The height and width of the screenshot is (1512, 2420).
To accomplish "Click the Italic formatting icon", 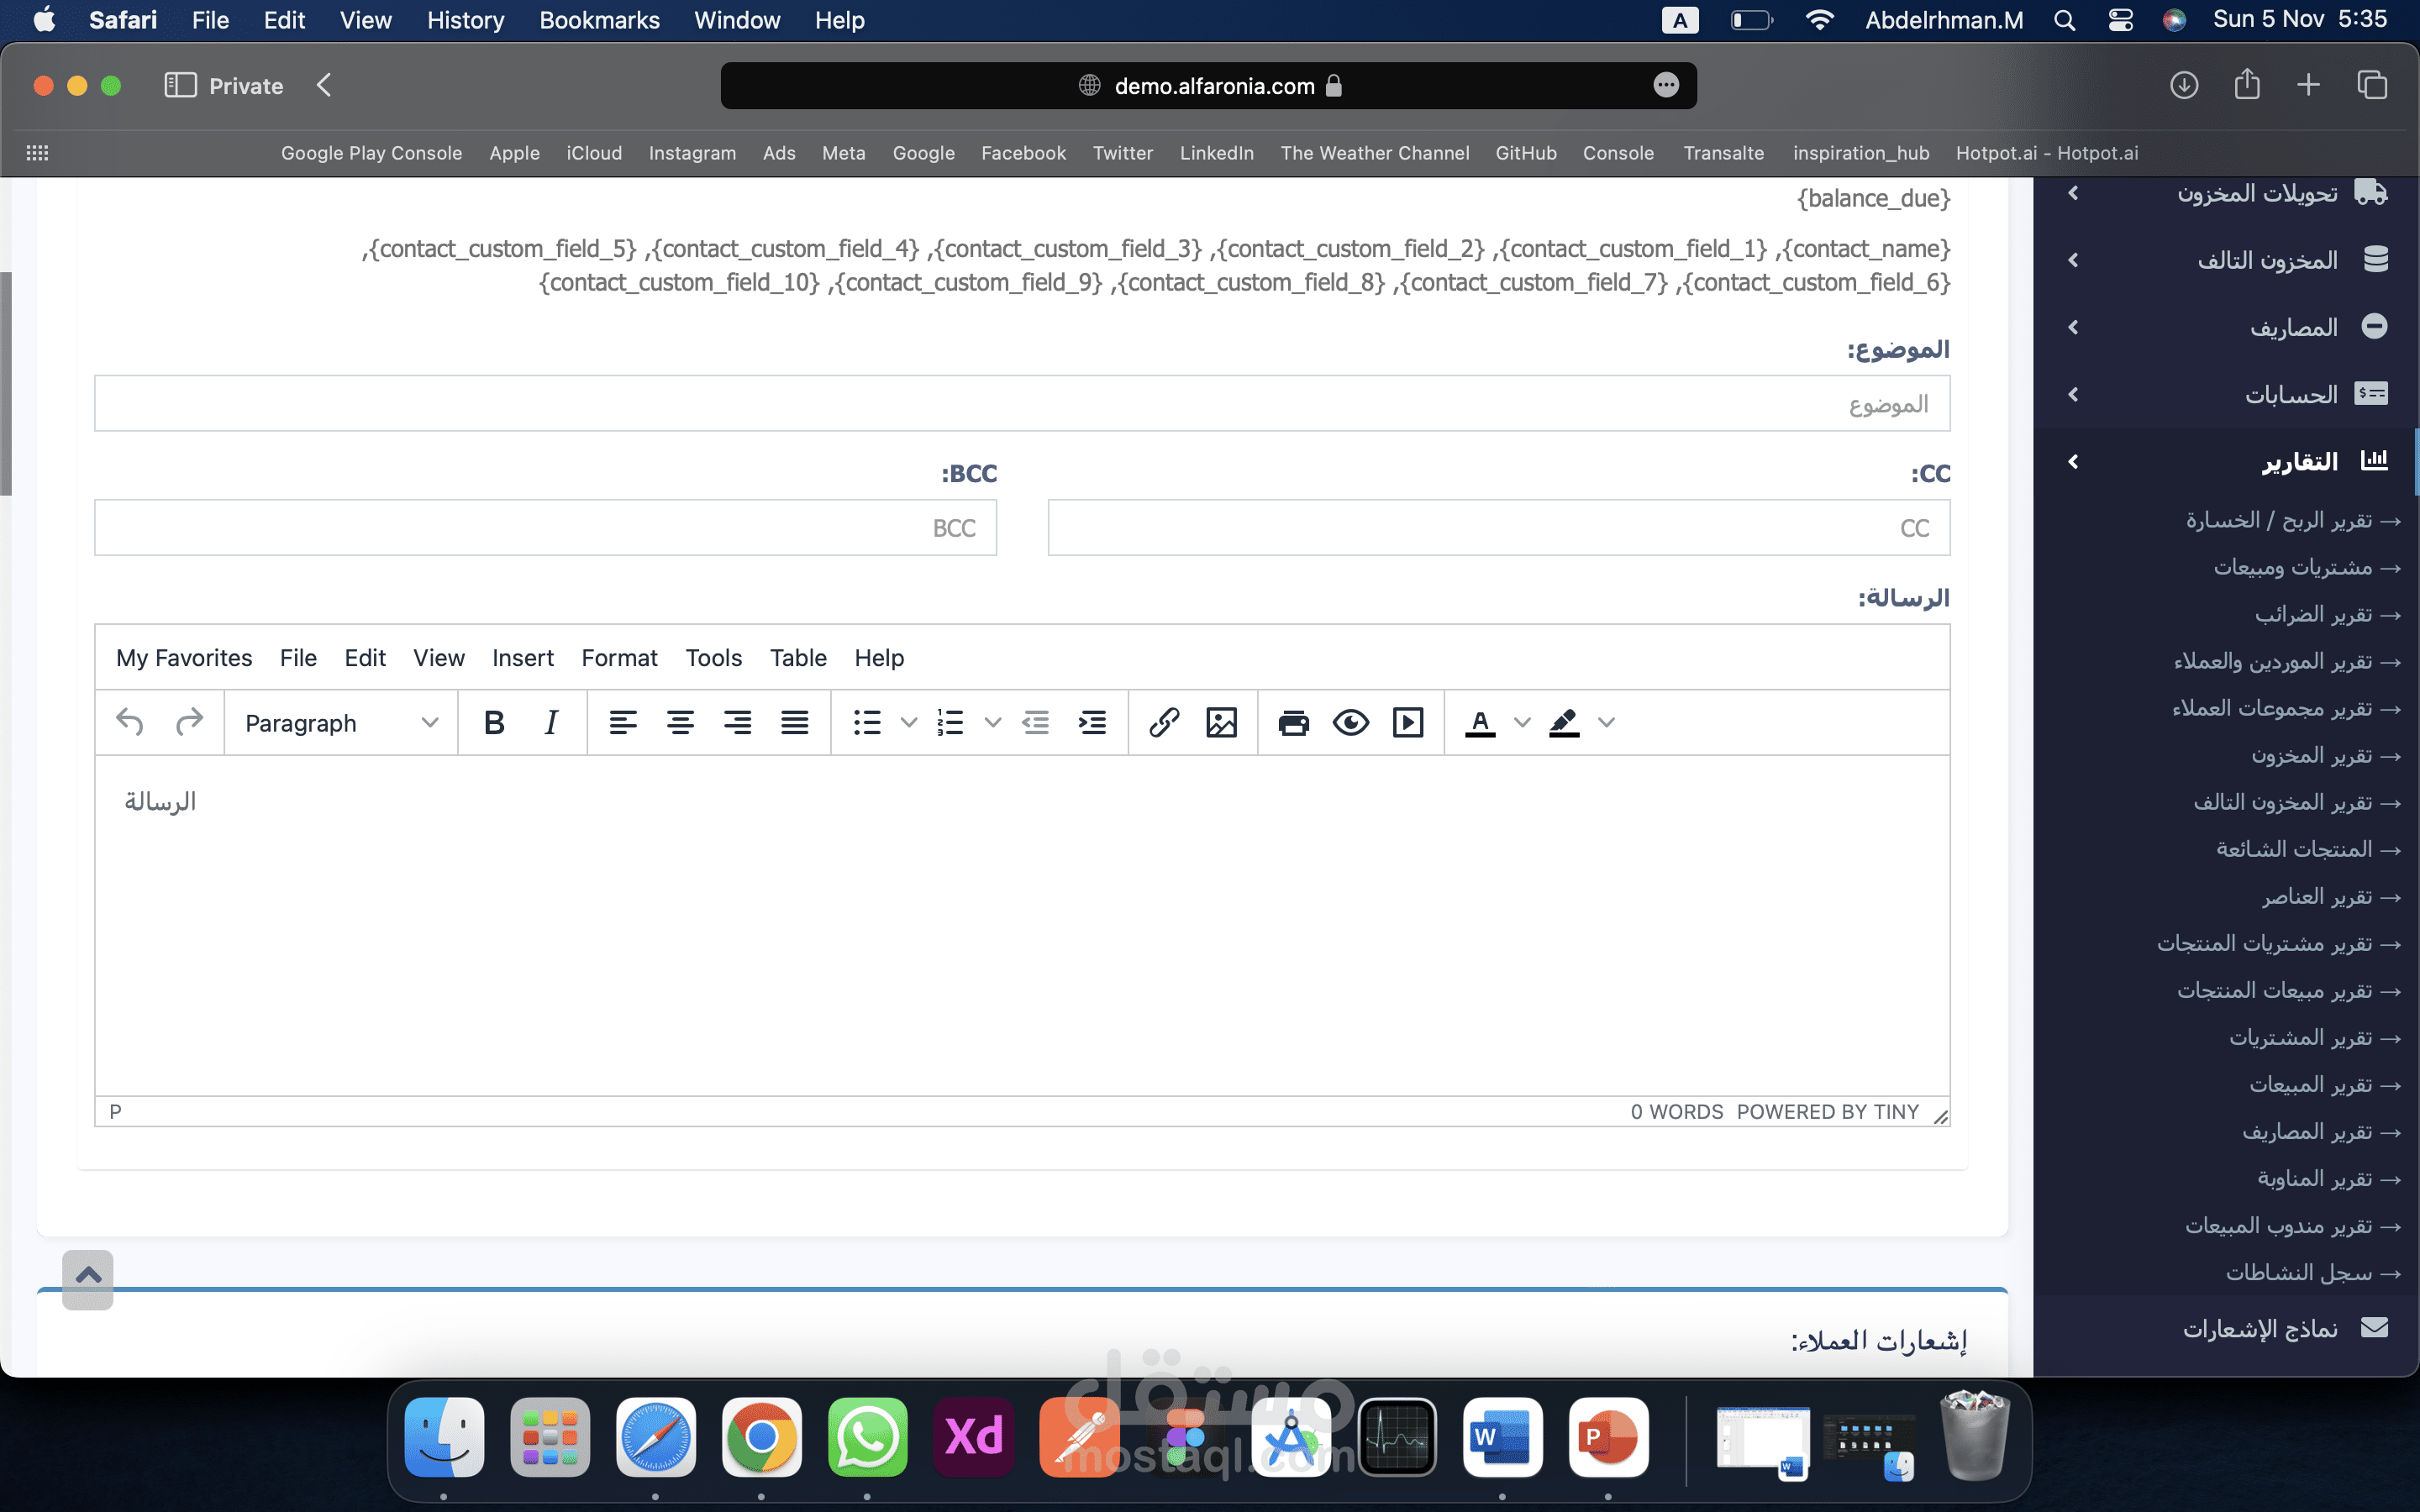I will tap(551, 722).
